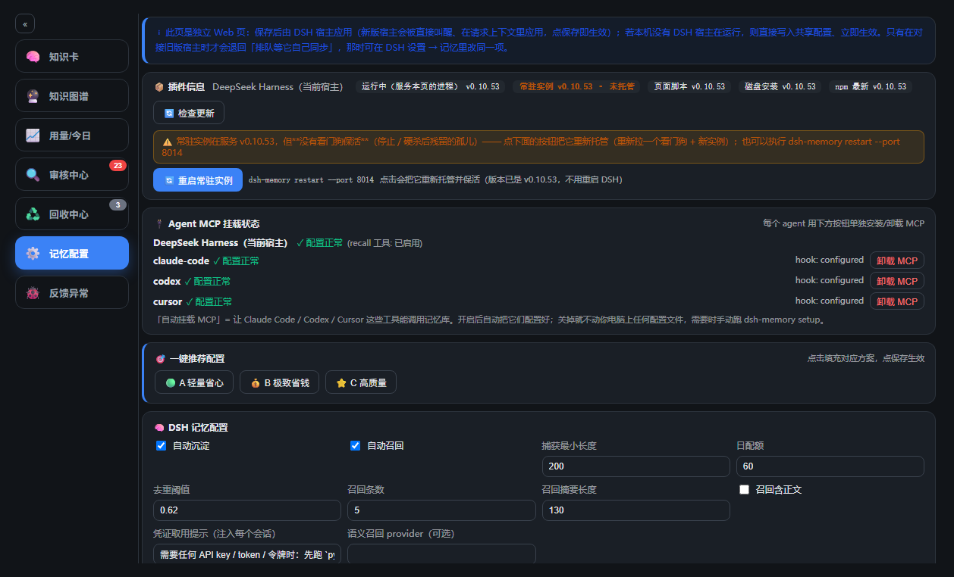Click the bug icon of 反馈异常
Screen dimensions: 954x577
pos(33,293)
